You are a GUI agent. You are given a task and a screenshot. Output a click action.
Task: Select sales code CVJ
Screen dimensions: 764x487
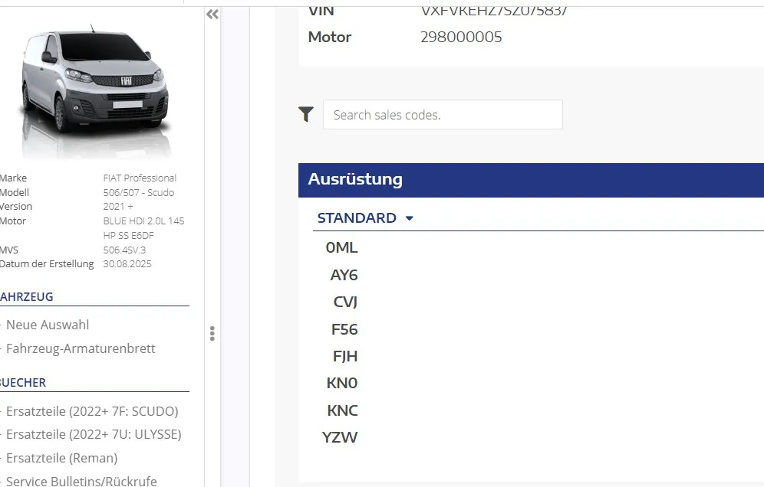345,302
